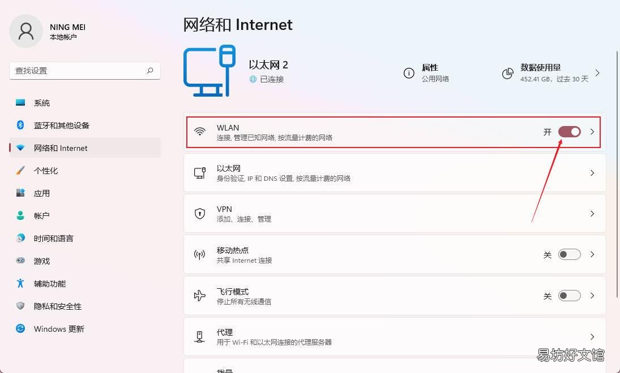Image resolution: width=620 pixels, height=373 pixels.
Task: Click the 飞行模式 airplane icon
Action: (x=200, y=296)
